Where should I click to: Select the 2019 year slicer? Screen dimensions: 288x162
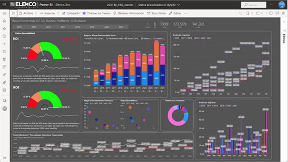pos(92,27)
